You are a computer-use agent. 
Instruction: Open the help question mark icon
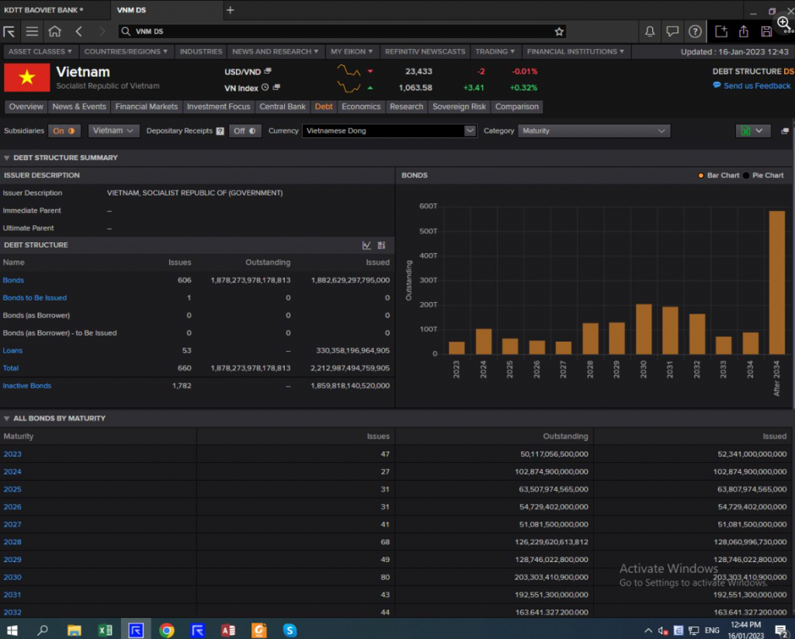(695, 32)
